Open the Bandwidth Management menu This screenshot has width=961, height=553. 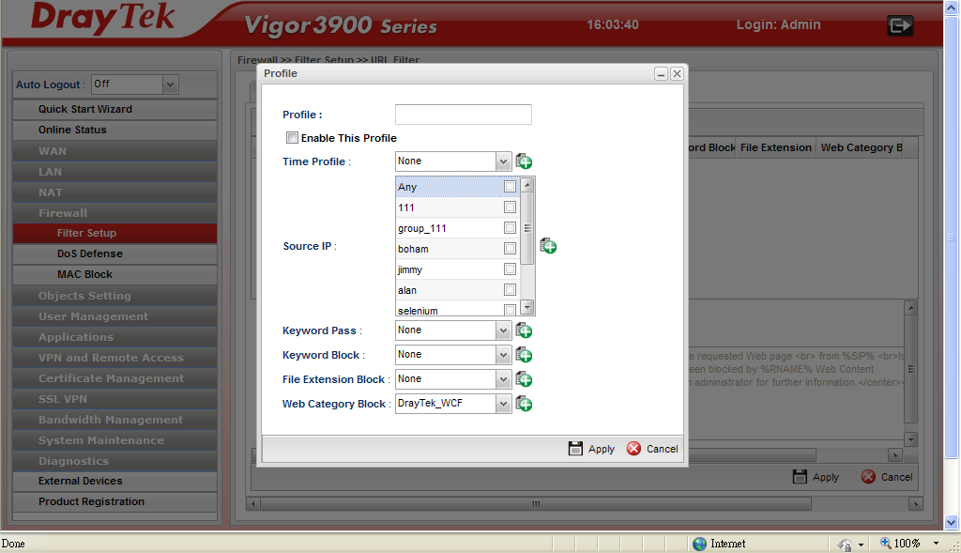(x=114, y=420)
